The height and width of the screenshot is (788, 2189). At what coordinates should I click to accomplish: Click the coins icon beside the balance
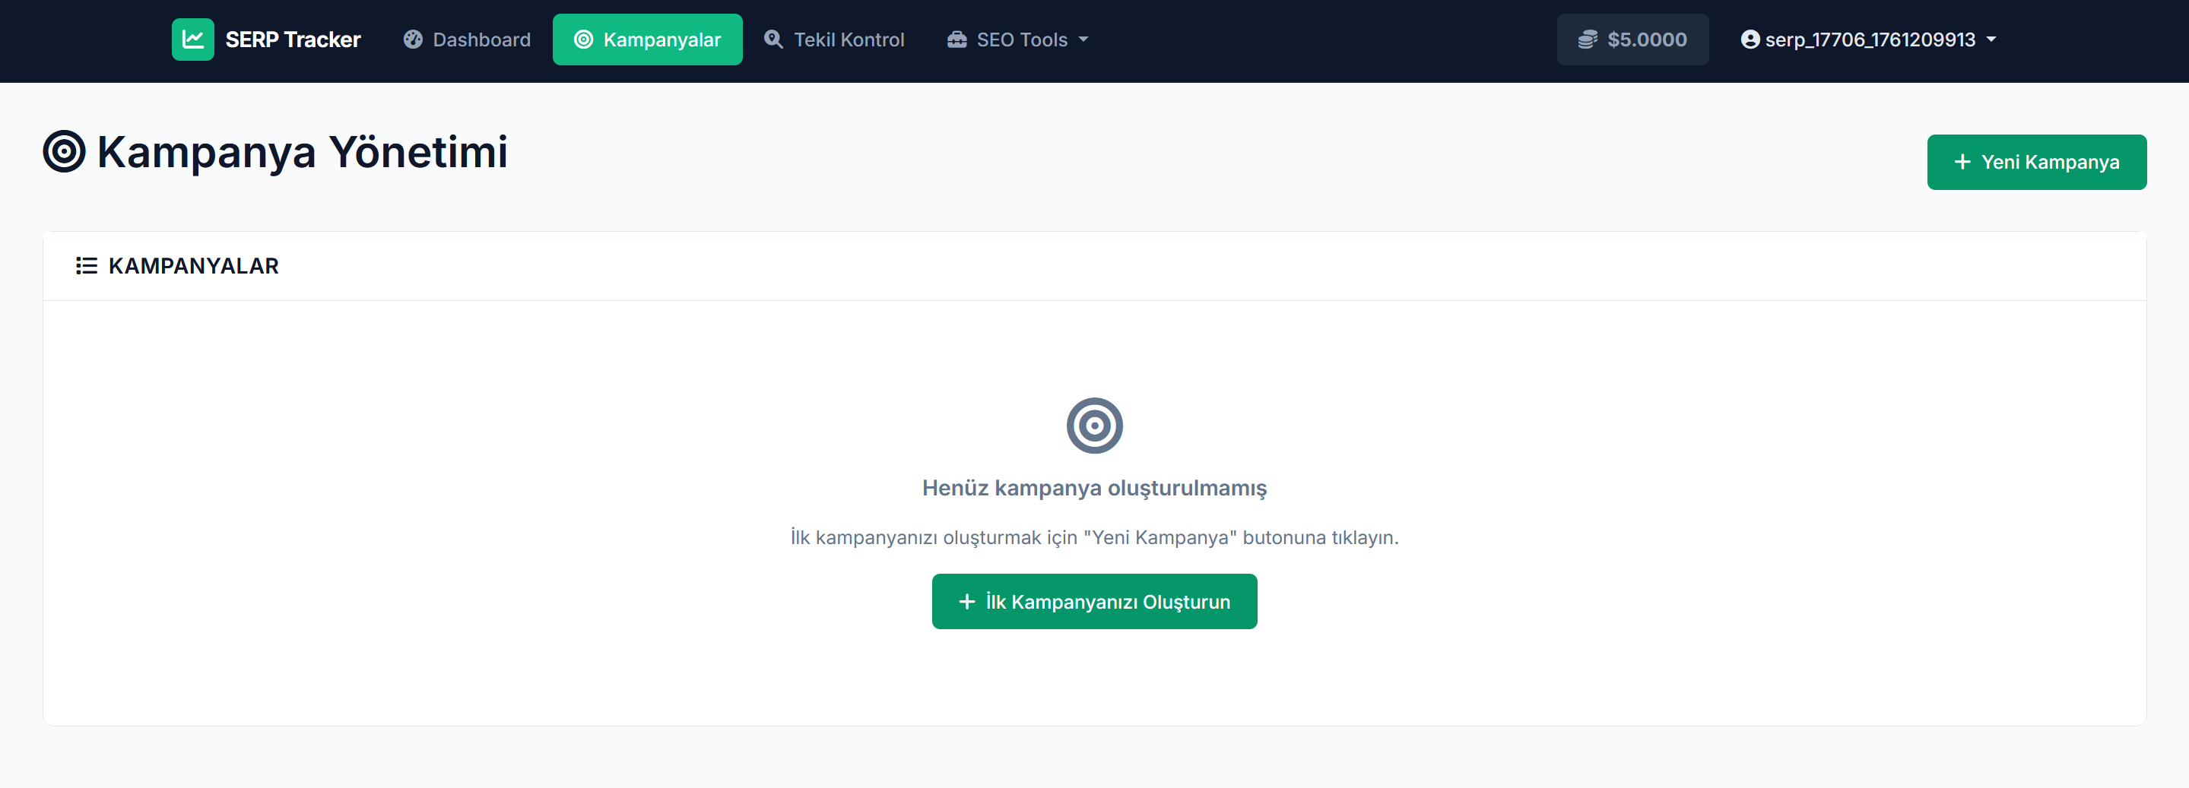click(x=1588, y=40)
